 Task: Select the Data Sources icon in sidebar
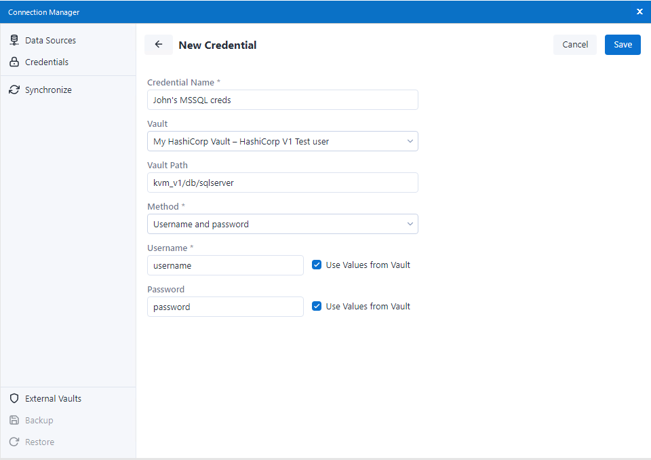(x=14, y=39)
